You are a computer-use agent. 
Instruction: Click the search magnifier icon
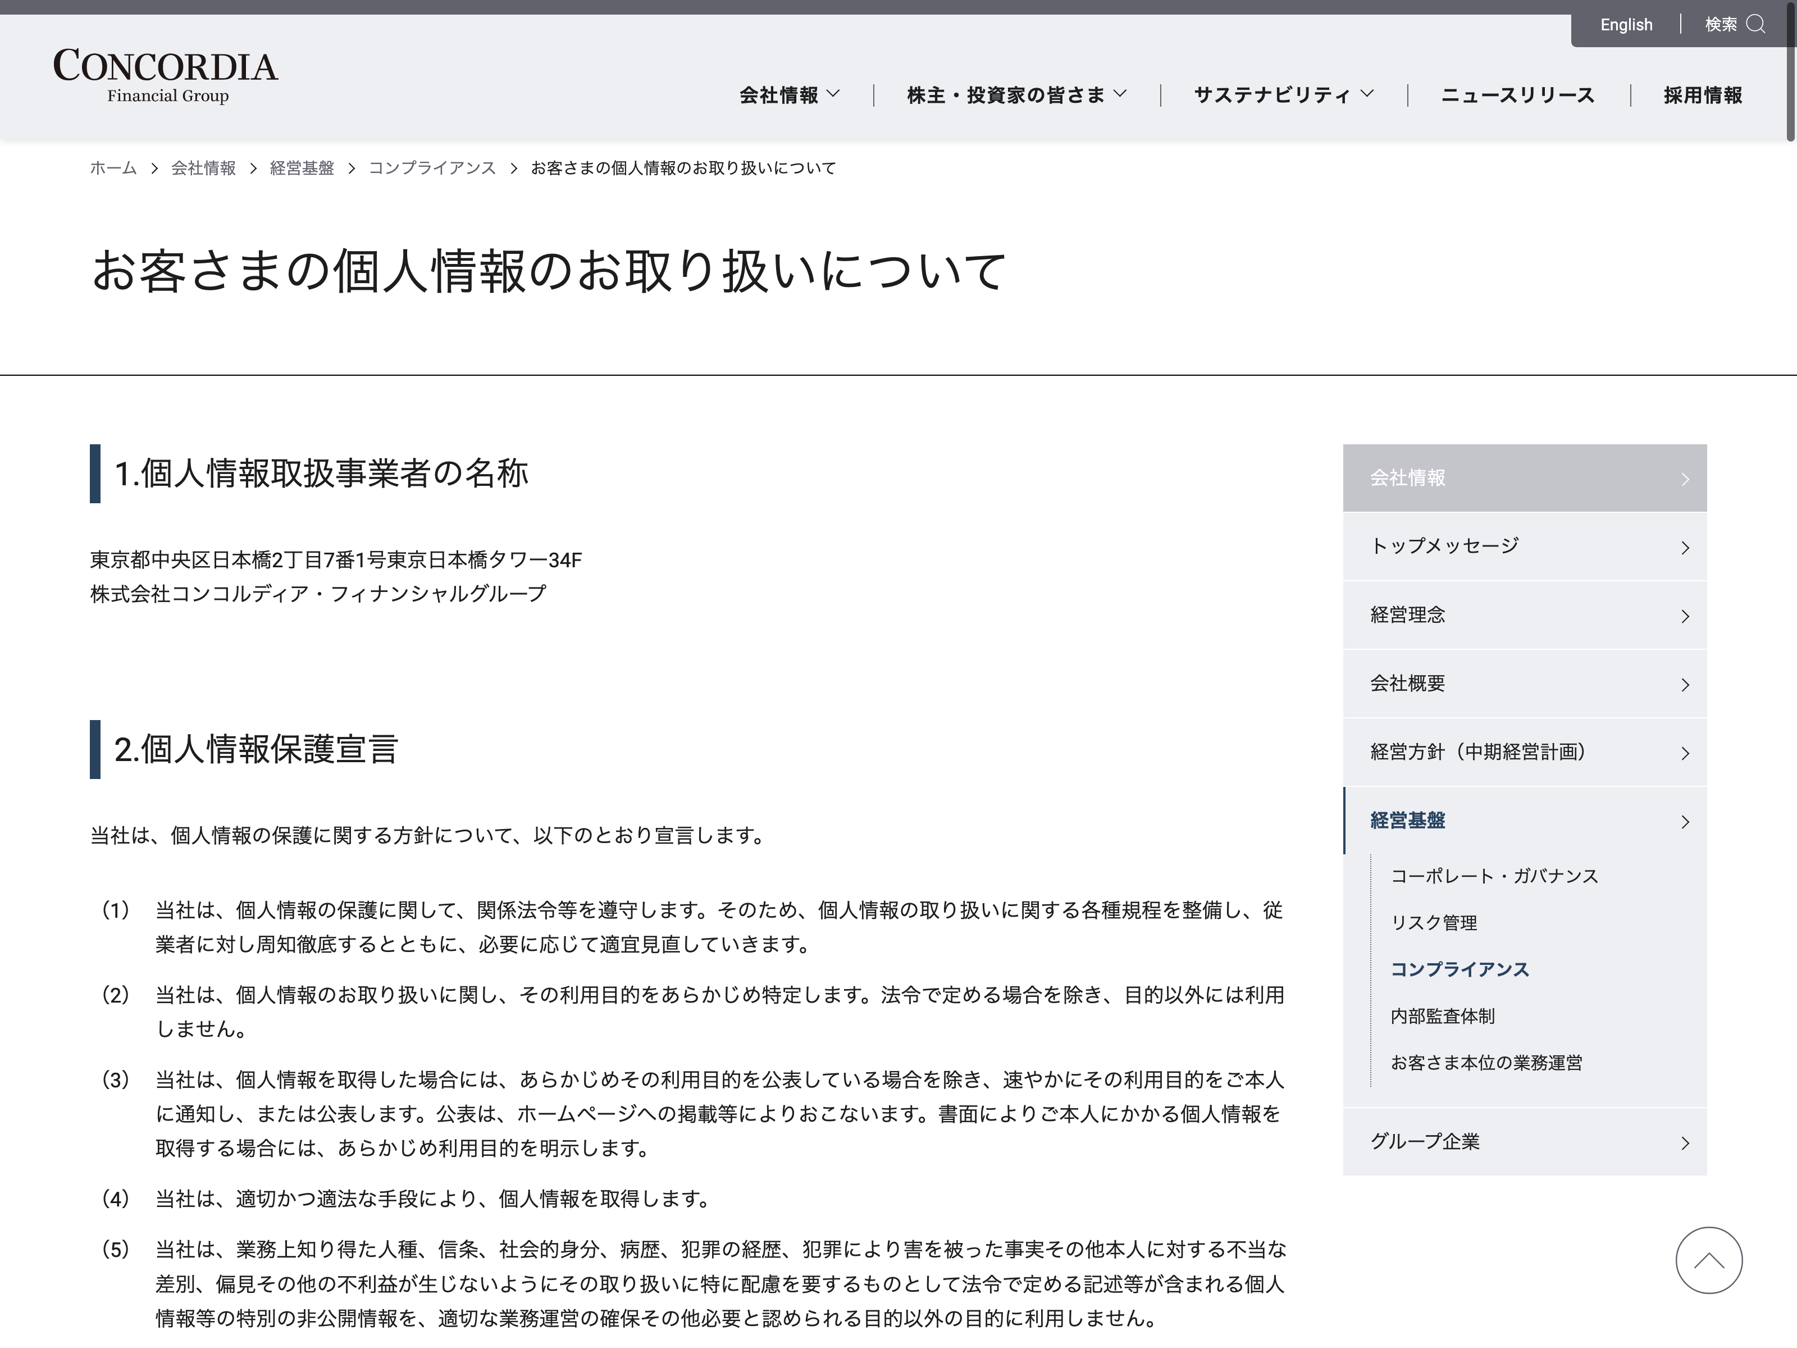pyautogui.click(x=1755, y=24)
